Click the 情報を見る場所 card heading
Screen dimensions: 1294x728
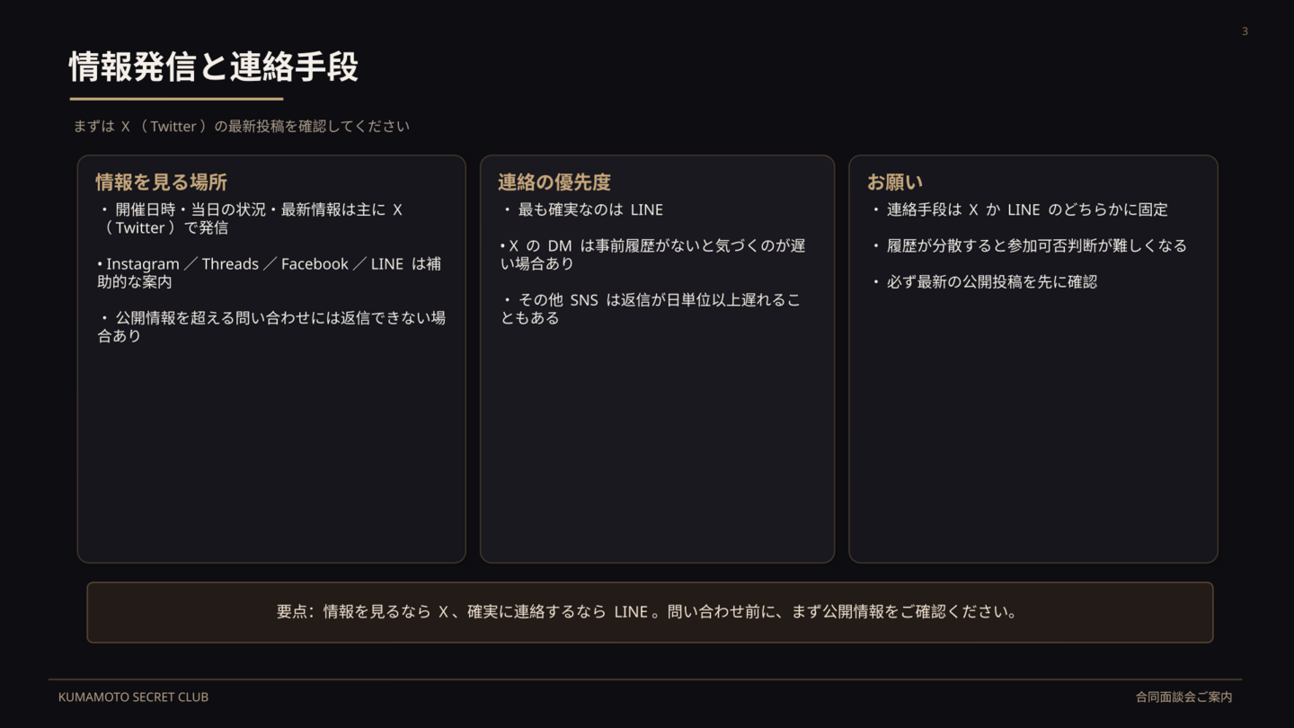161,182
